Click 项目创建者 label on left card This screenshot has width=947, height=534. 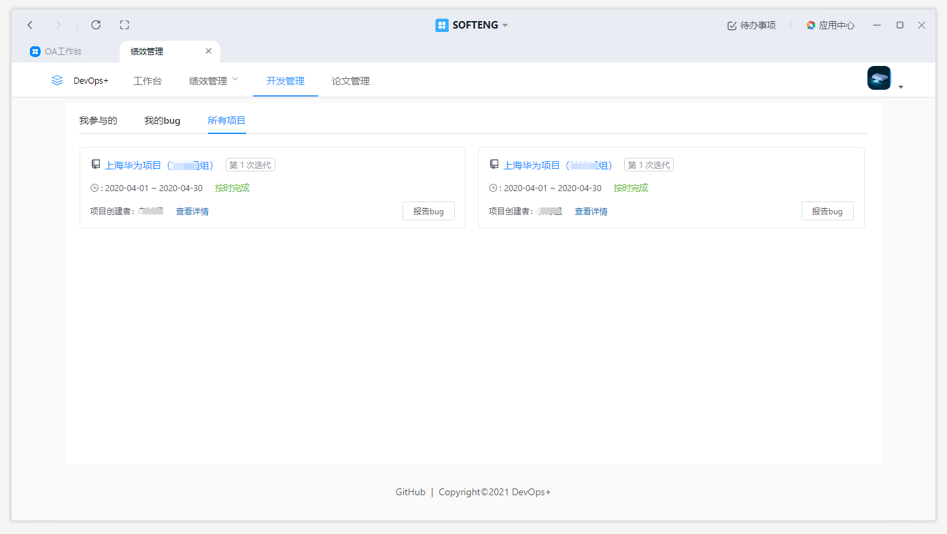(112, 212)
